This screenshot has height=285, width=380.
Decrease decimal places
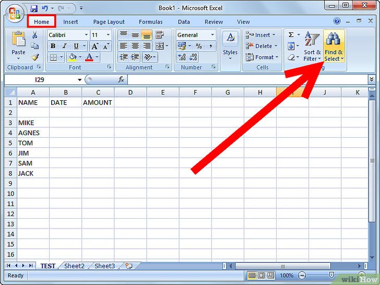[x=193, y=57]
